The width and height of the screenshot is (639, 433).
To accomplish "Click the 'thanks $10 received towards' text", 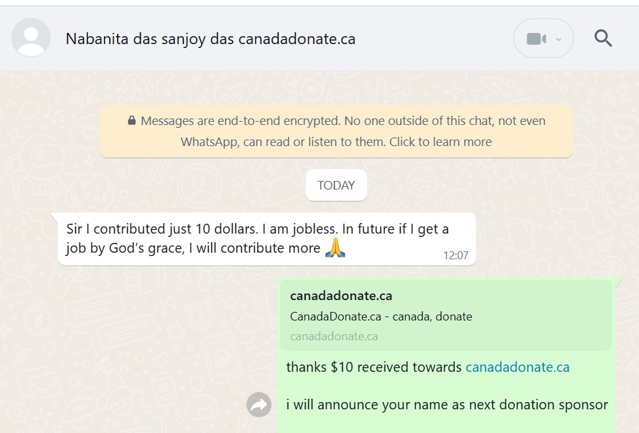I will 373,367.
